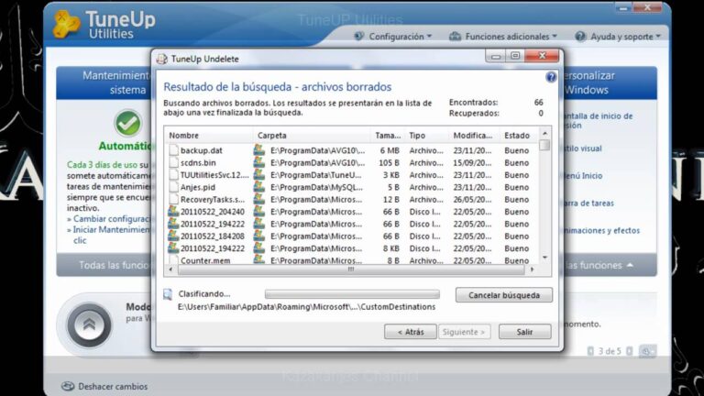704x396 pixels.
Task: Click the green checkmark Automático status icon
Action: (128, 123)
